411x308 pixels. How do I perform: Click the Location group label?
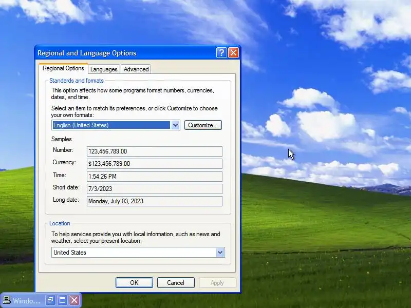(x=60, y=223)
